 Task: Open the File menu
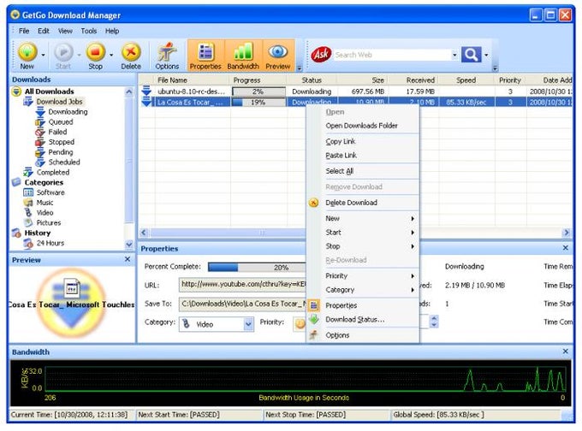[x=24, y=31]
